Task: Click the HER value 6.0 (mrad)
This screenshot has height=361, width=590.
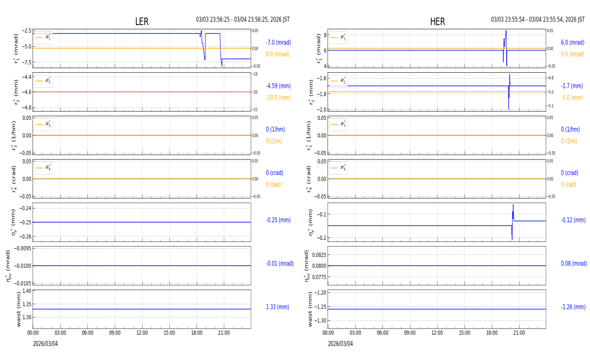Action: [x=572, y=43]
